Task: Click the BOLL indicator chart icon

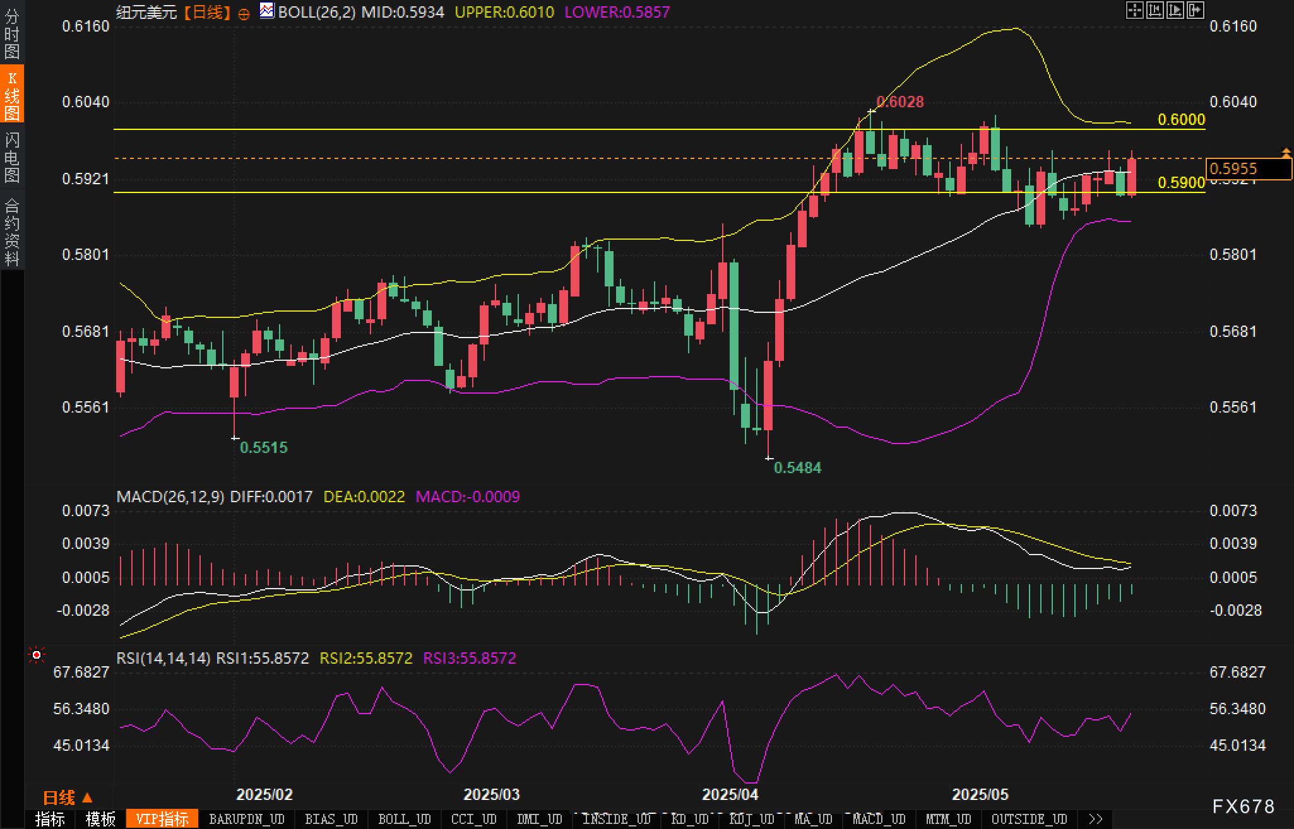Action: tap(267, 11)
